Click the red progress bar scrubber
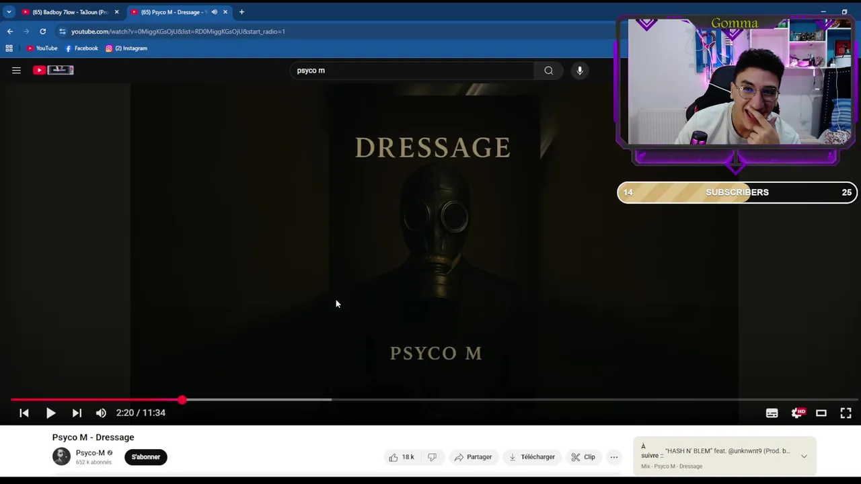This screenshot has width=861, height=484. click(x=182, y=400)
